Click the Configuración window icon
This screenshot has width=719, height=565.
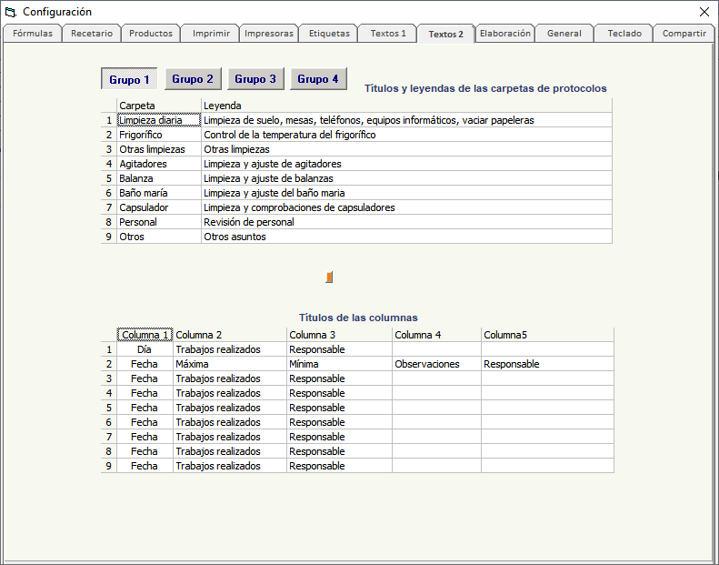point(11,12)
